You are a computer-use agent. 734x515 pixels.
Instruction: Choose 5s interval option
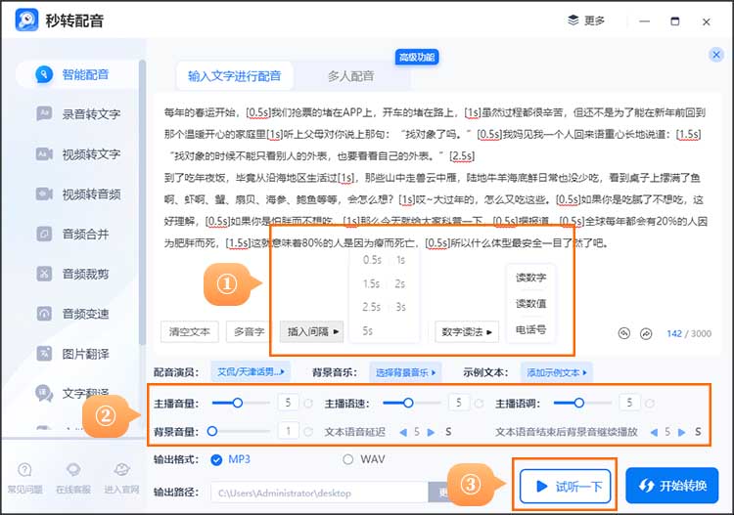pos(367,331)
